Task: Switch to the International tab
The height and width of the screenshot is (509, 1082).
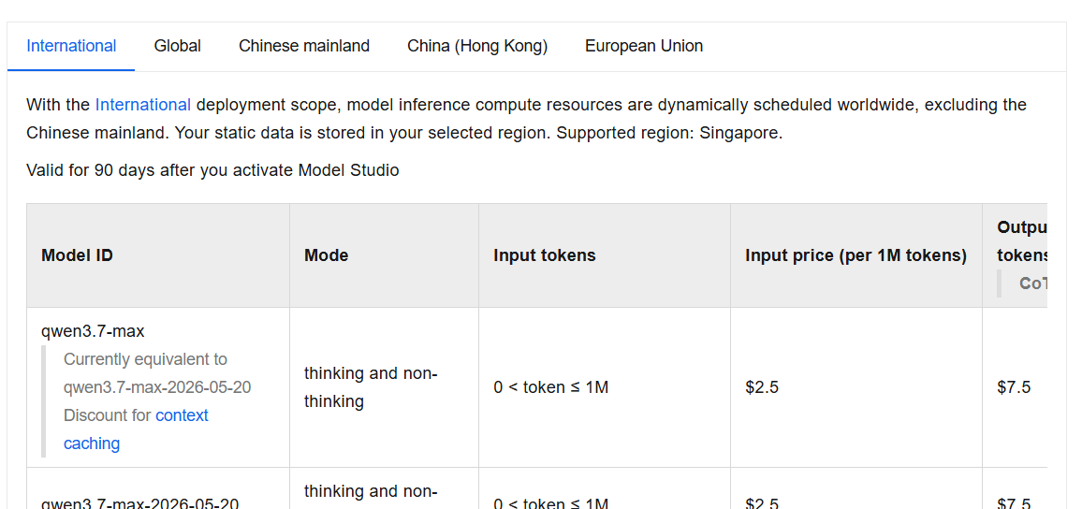Action: click(71, 46)
